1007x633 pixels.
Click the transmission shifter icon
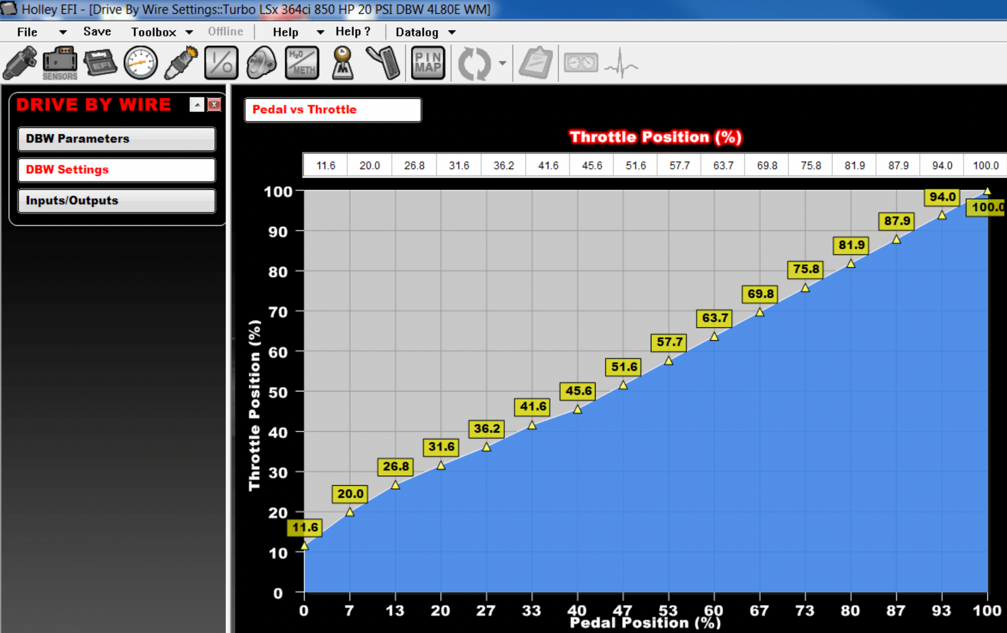point(342,63)
